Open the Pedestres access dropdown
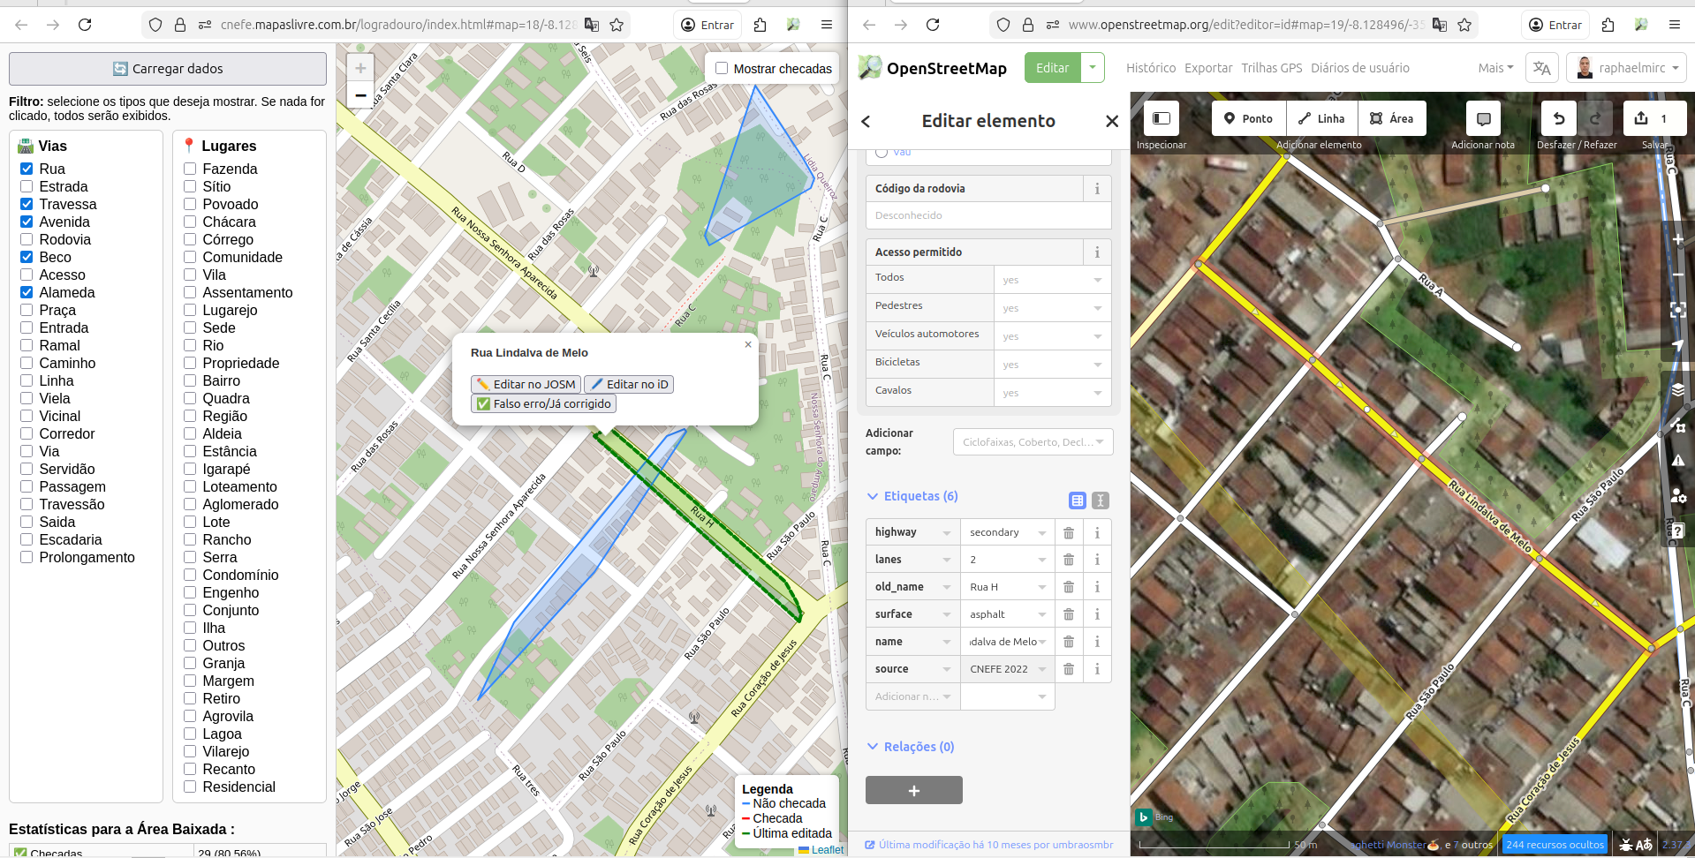The image size is (1695, 858). [1052, 308]
